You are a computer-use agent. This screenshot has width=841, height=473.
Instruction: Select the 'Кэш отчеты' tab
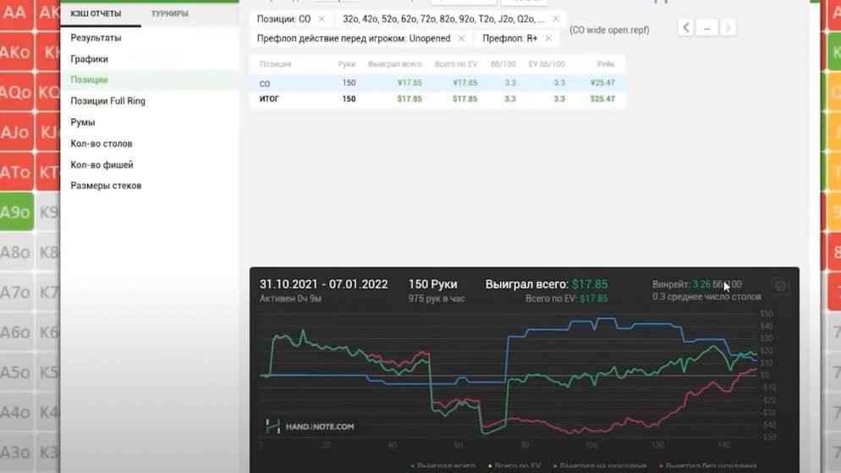[x=96, y=14]
